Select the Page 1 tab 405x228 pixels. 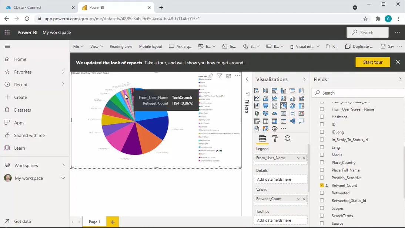[94, 222]
